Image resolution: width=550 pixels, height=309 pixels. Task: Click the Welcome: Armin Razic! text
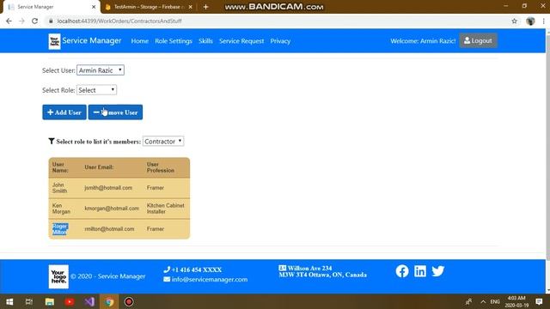point(423,41)
